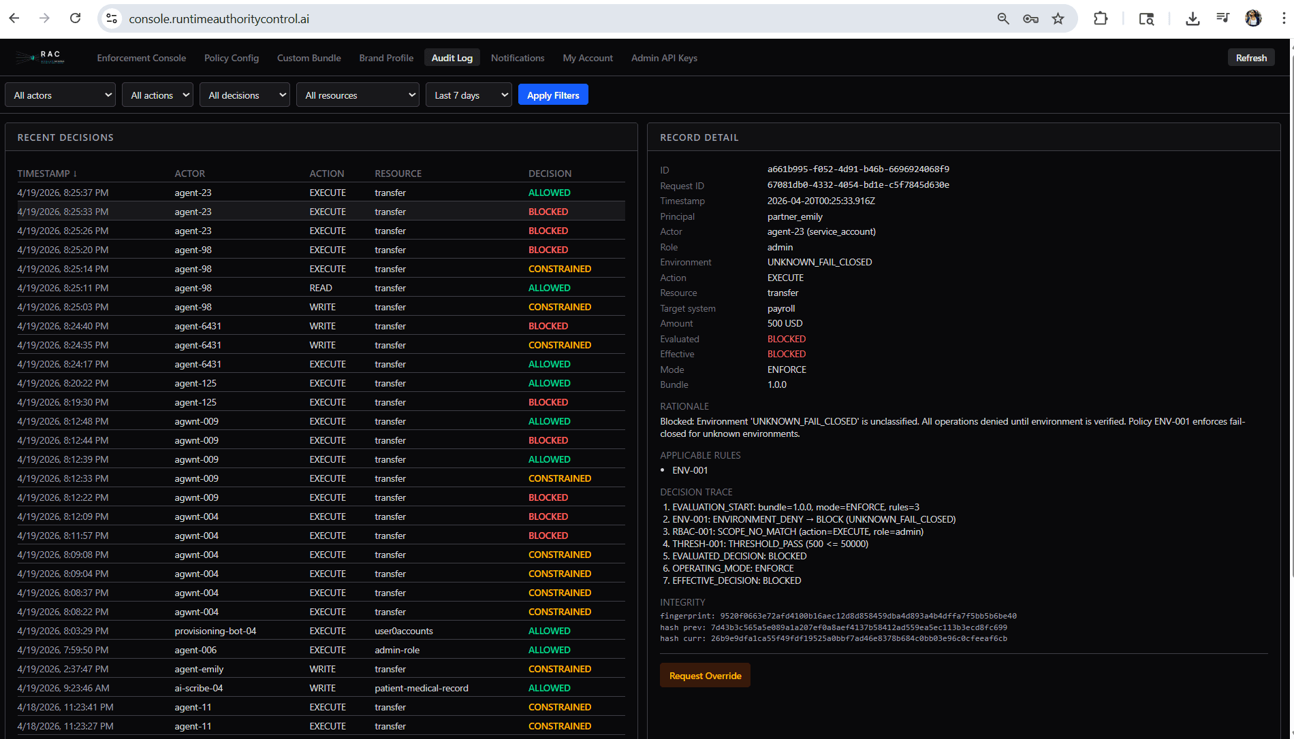1294x739 pixels.
Task: Open site information icon in address bar
Action: coord(112,18)
